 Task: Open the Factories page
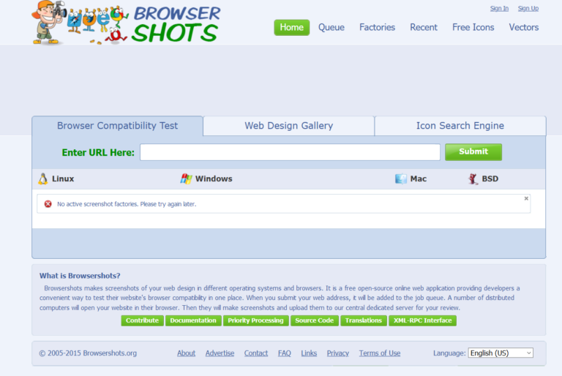[x=377, y=28]
